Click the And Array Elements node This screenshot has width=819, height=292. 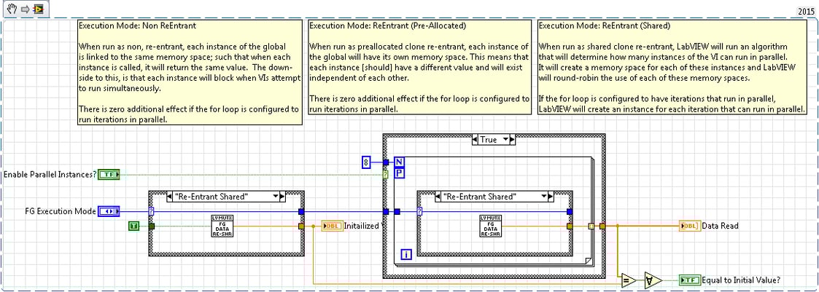tap(653, 280)
